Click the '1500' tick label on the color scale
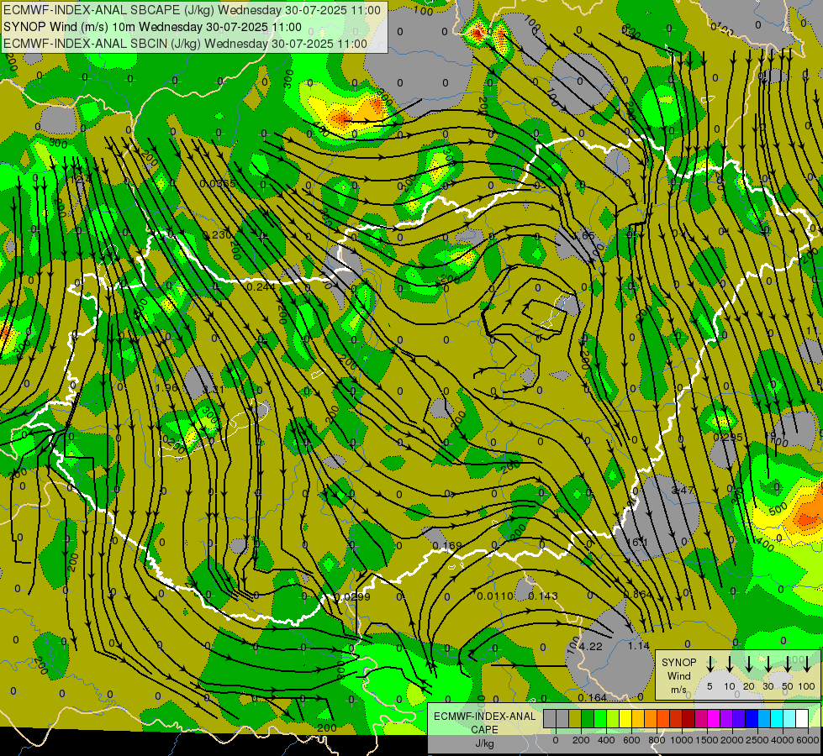Viewport: 823px width, 756px height. pyautogui.click(x=707, y=740)
